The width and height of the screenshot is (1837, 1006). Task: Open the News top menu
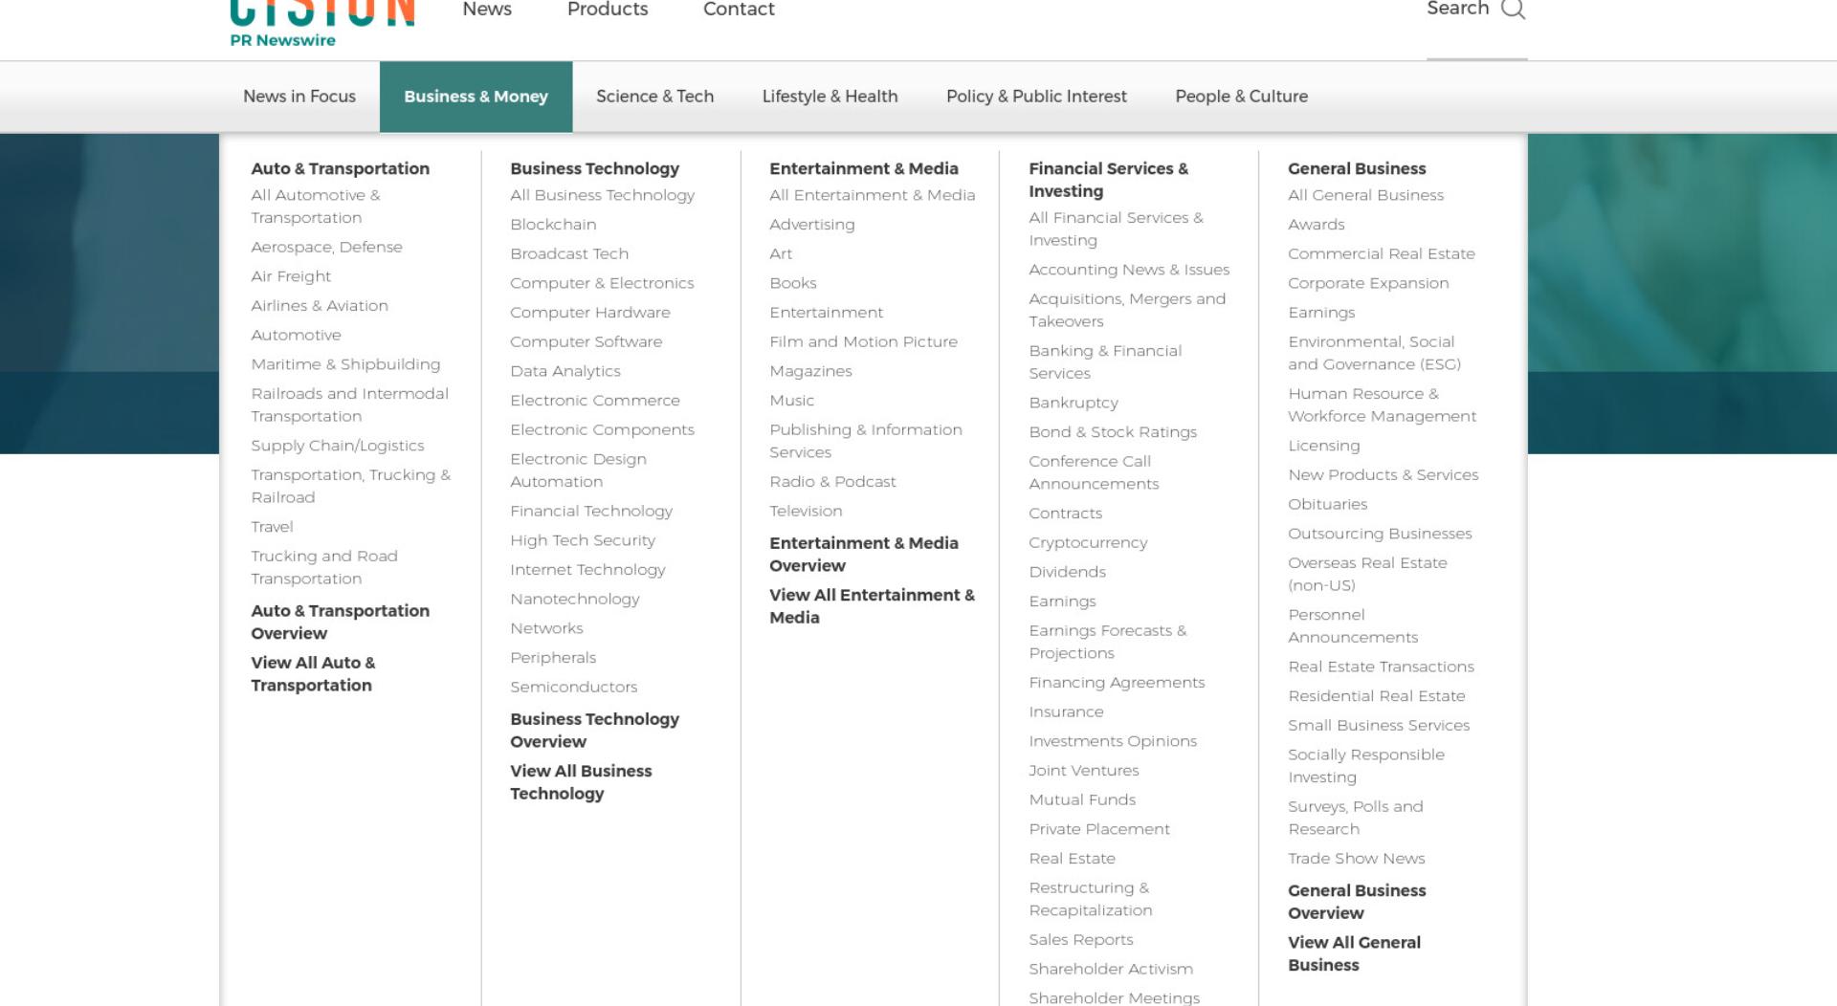(487, 9)
